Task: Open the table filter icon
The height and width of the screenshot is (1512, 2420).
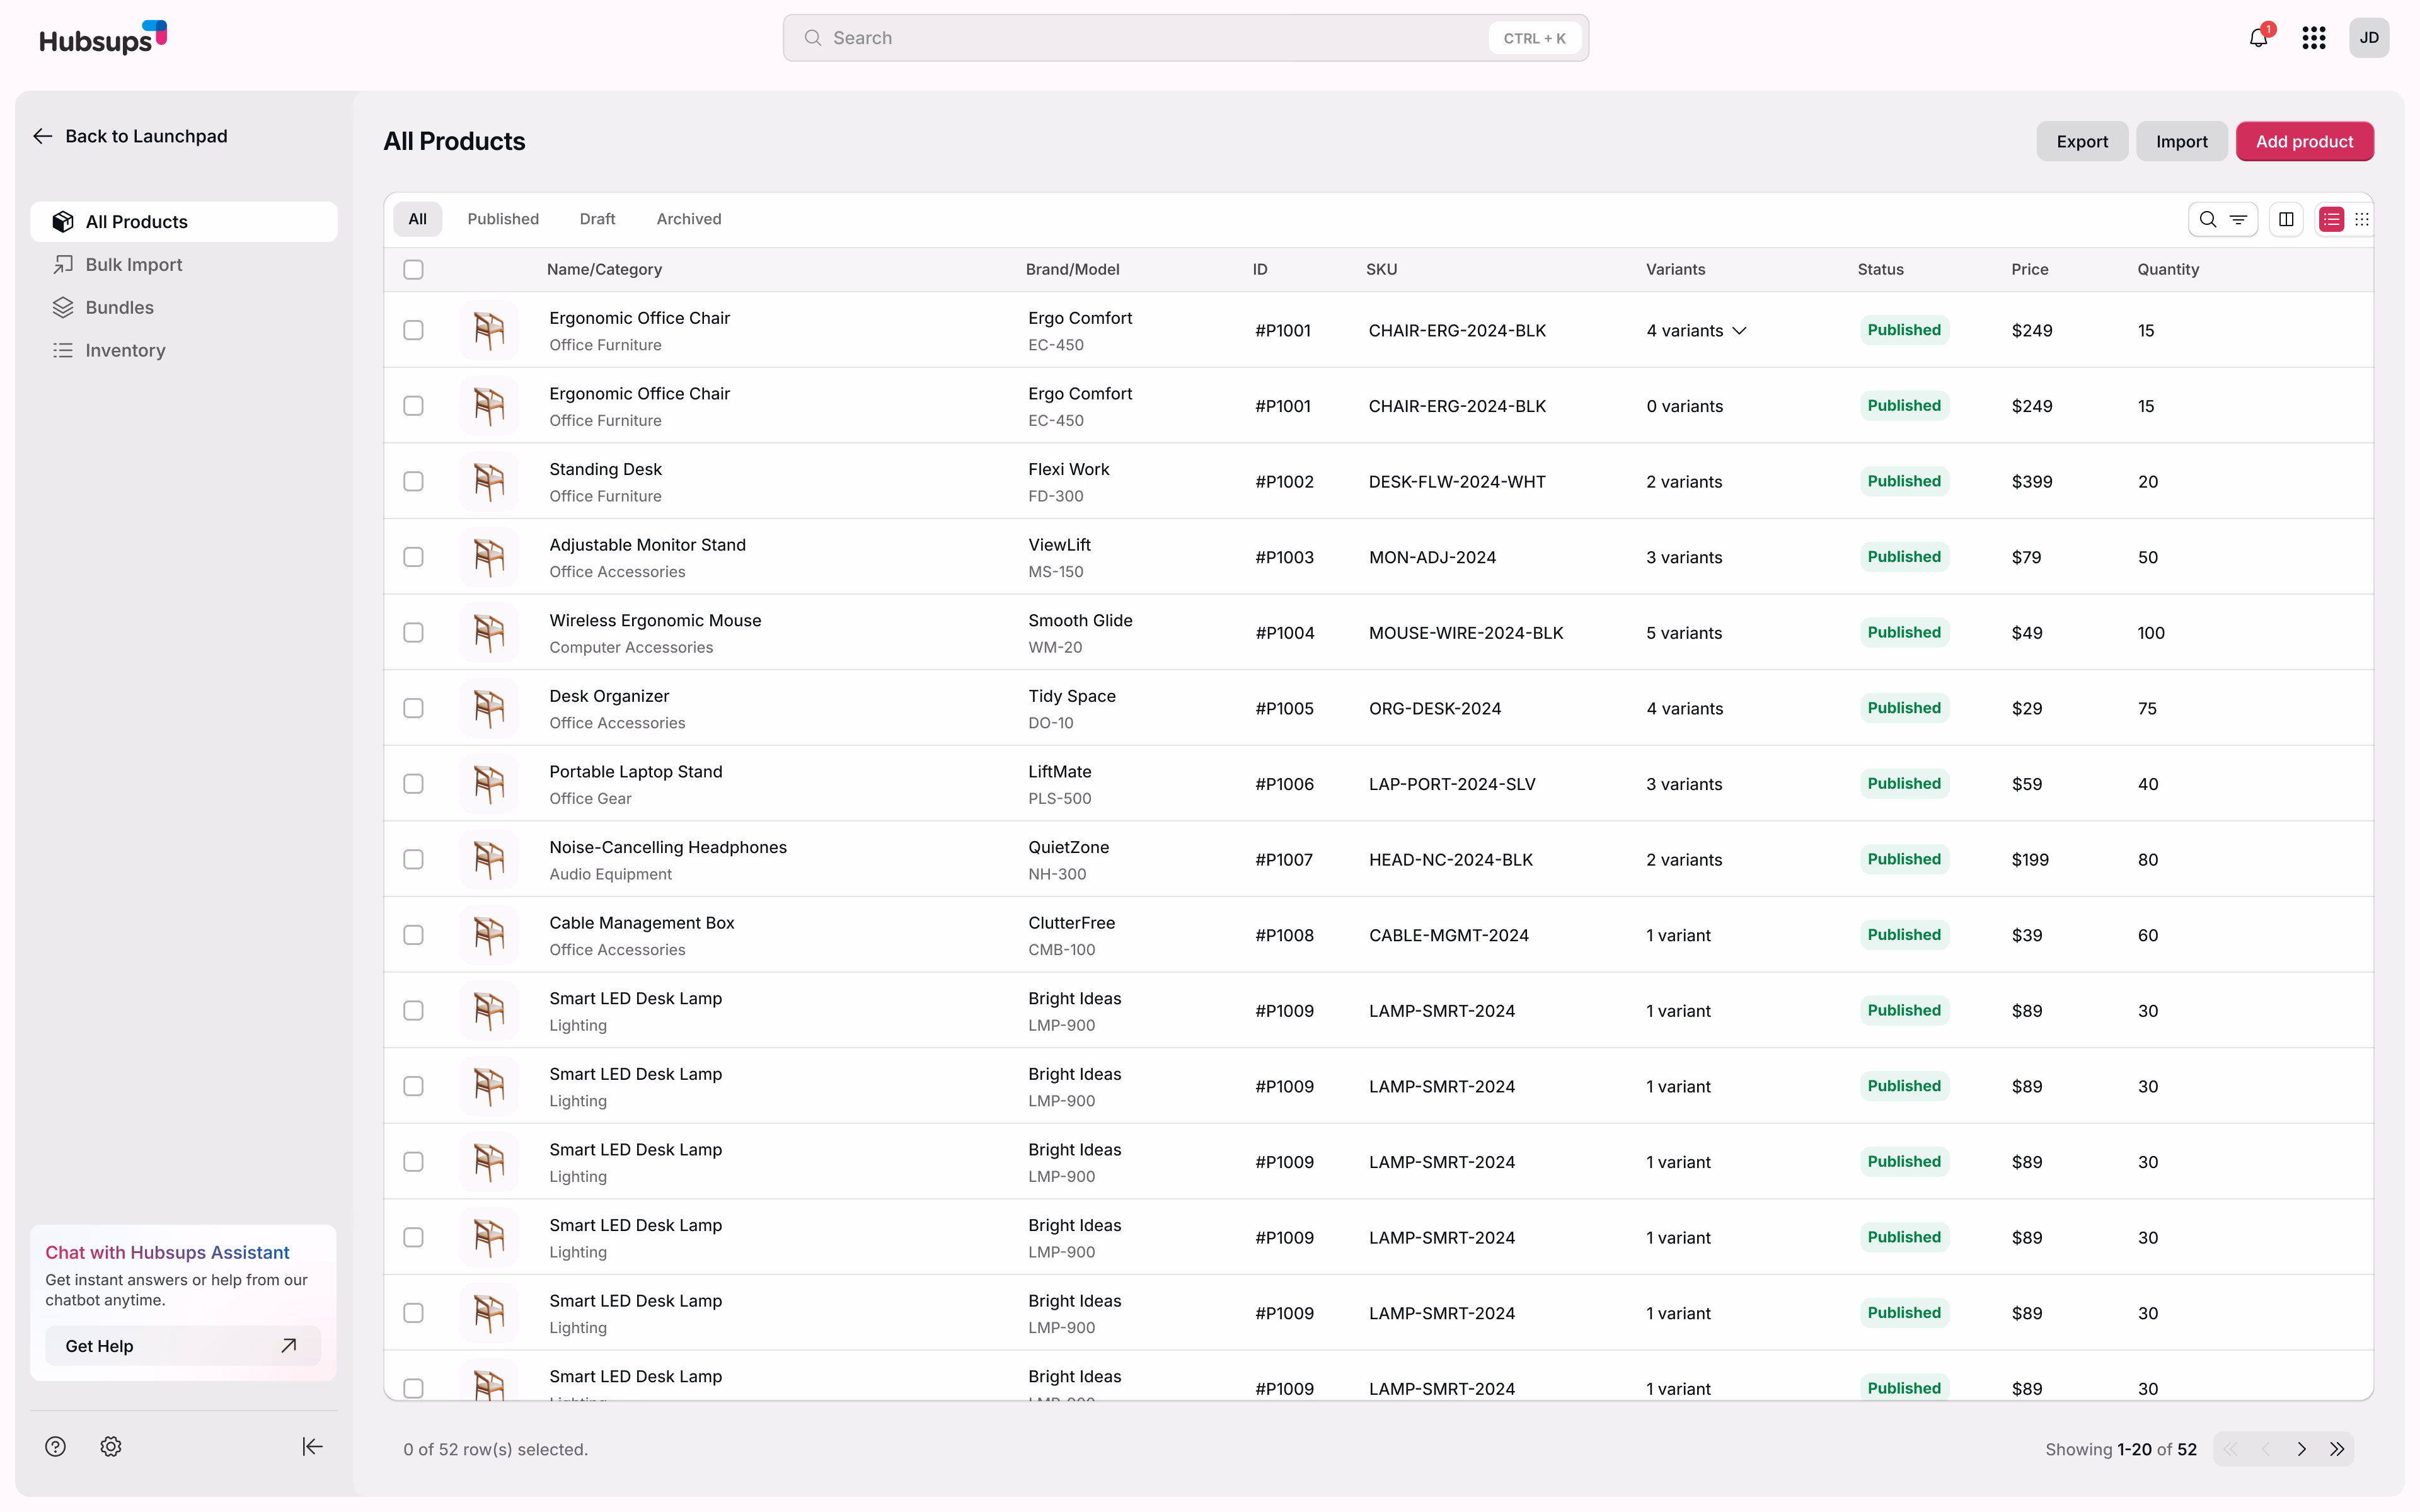Action: click(2238, 219)
